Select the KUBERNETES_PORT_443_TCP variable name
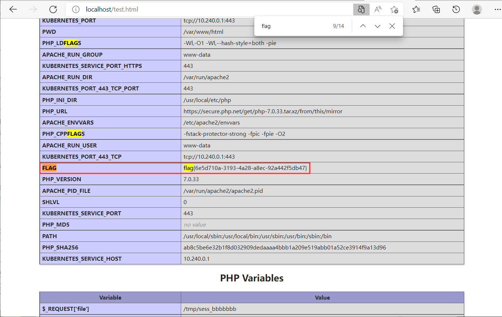 [82, 157]
